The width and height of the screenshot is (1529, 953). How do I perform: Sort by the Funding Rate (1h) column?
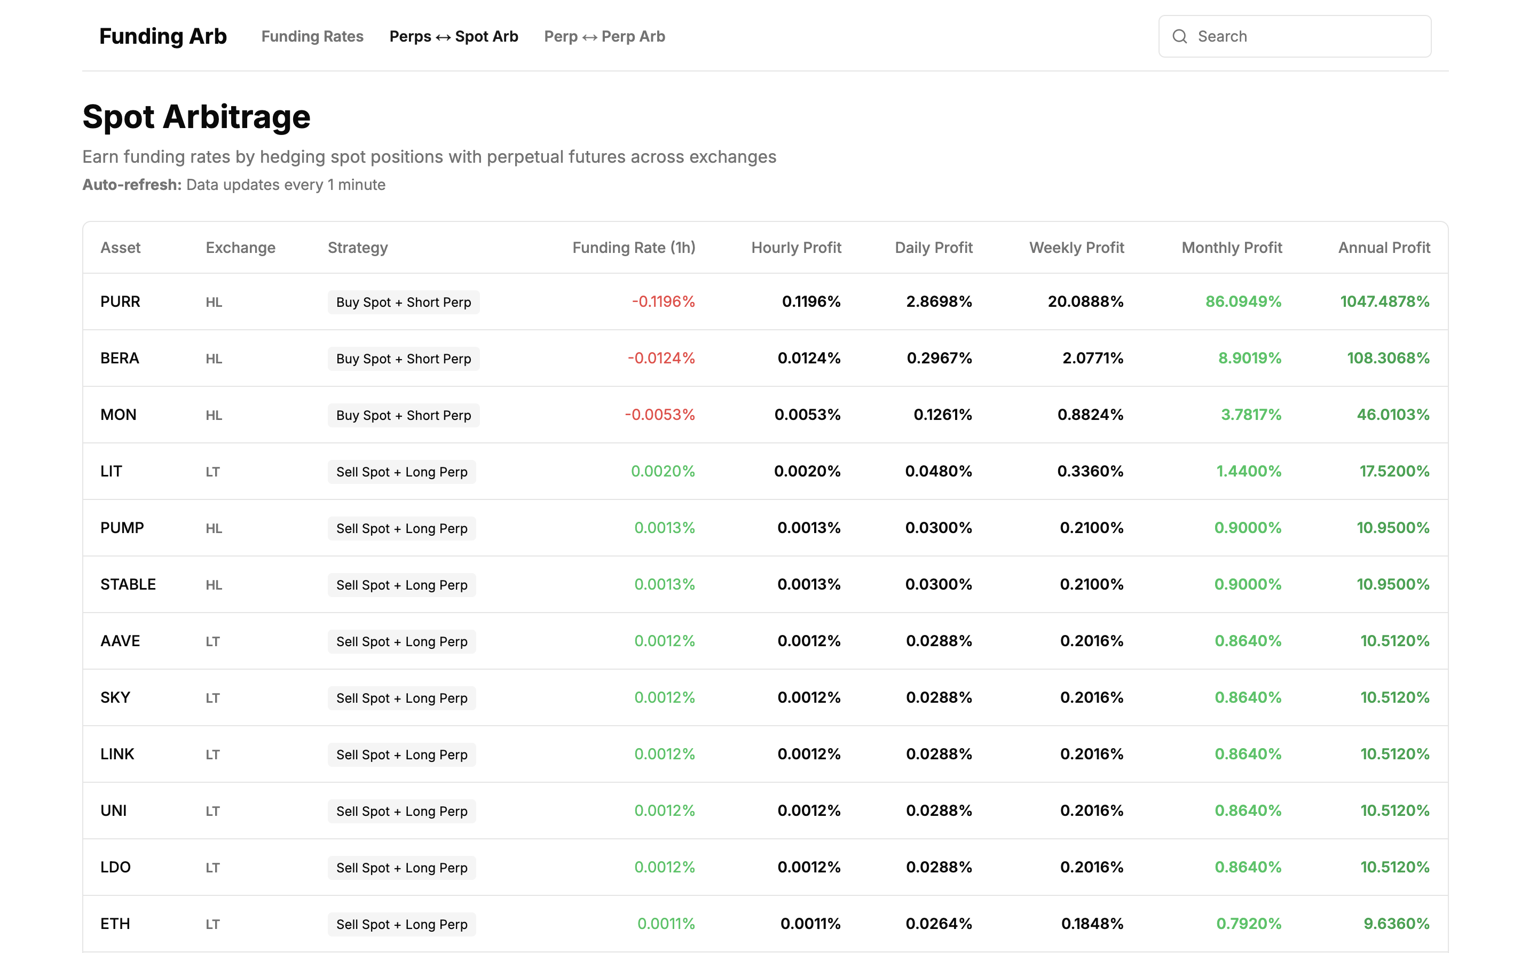coord(634,247)
